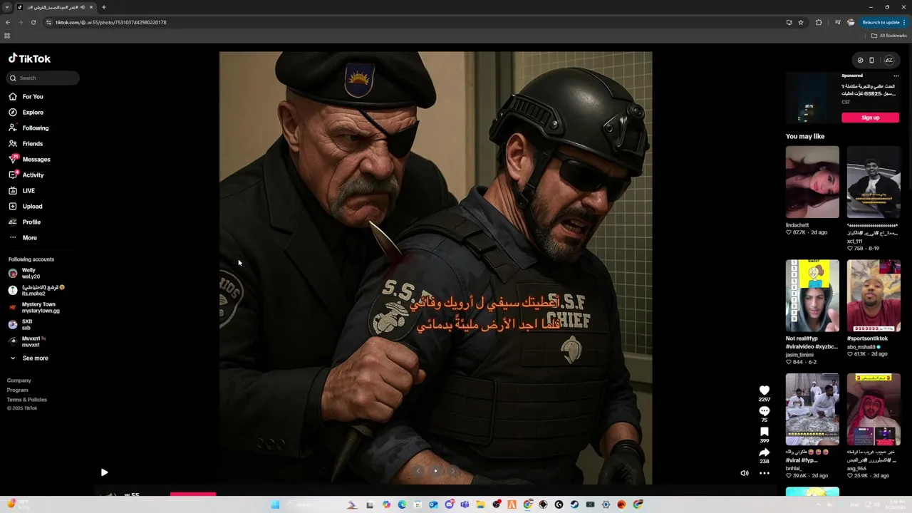
Task: Open your Profile page
Action: (x=25, y=222)
